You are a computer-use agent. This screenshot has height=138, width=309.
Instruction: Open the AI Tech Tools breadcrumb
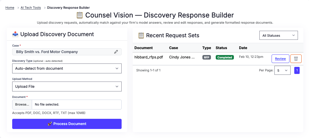tap(31, 8)
